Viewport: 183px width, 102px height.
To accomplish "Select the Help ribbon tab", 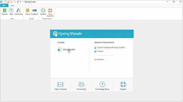I will tap(12, 5).
